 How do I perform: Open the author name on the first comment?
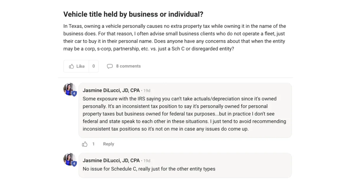click(111, 91)
